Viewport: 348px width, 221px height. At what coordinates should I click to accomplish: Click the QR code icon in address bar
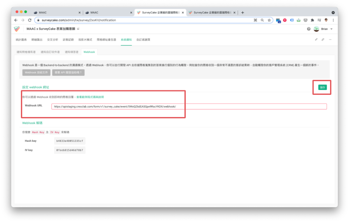coord(256,20)
